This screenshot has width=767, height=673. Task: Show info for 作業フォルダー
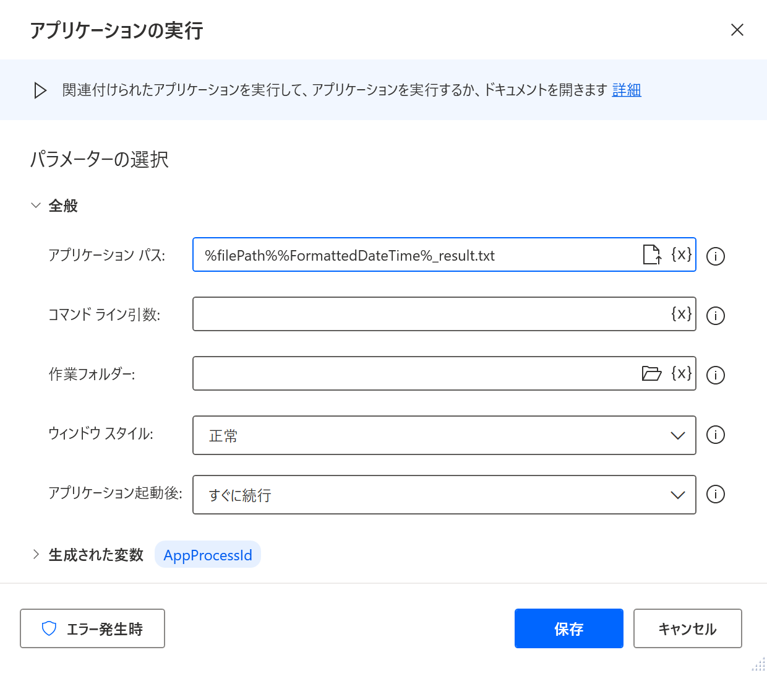(x=716, y=375)
